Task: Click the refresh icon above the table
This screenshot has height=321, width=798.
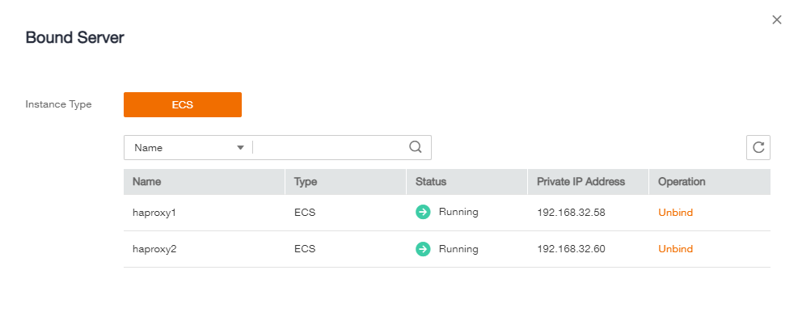Action: pyautogui.click(x=758, y=147)
